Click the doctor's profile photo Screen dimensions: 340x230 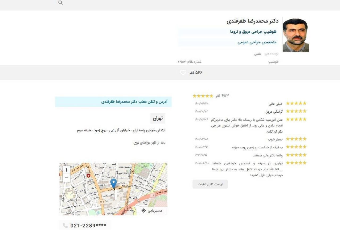click(x=296, y=34)
